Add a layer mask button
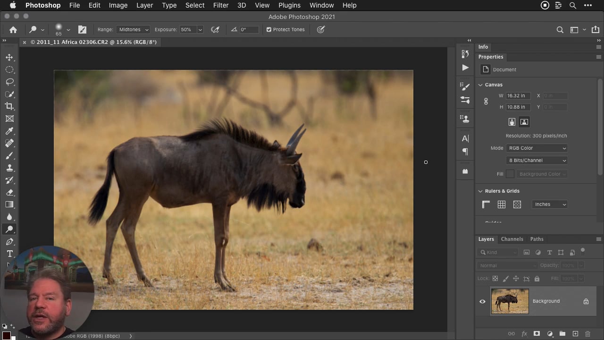Image resolution: width=604 pixels, height=340 pixels. point(537,334)
